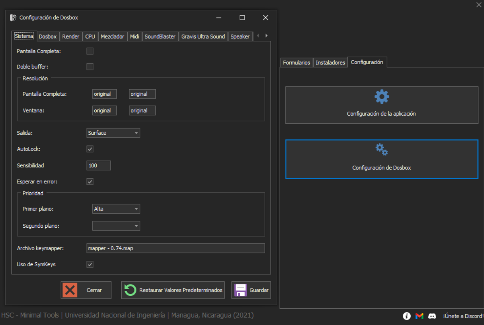Screen dimensions: 484x325
Task: Click the Discord icon
Action: tap(432, 316)
